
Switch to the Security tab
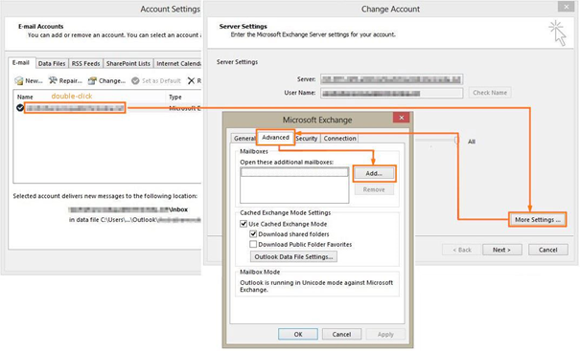[307, 139]
